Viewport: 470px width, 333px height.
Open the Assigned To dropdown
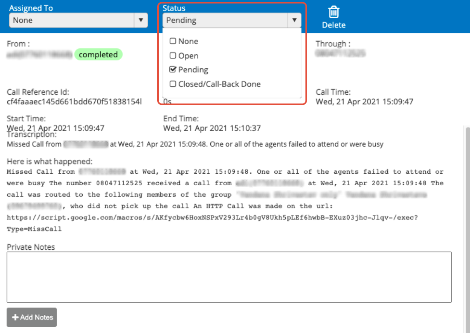click(x=78, y=20)
